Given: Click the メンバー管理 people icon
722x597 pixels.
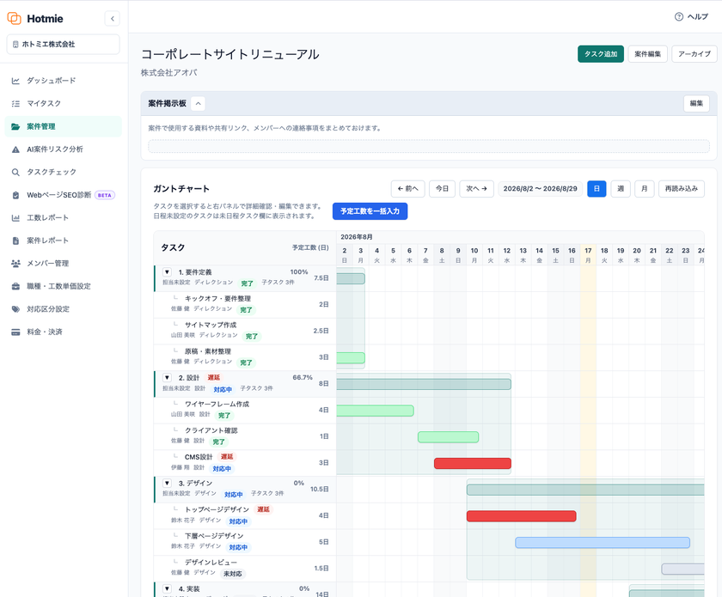Looking at the screenshot, I should pos(15,264).
